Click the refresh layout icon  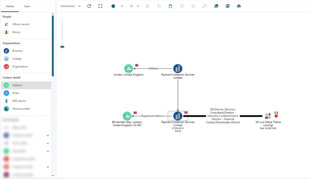89,6
